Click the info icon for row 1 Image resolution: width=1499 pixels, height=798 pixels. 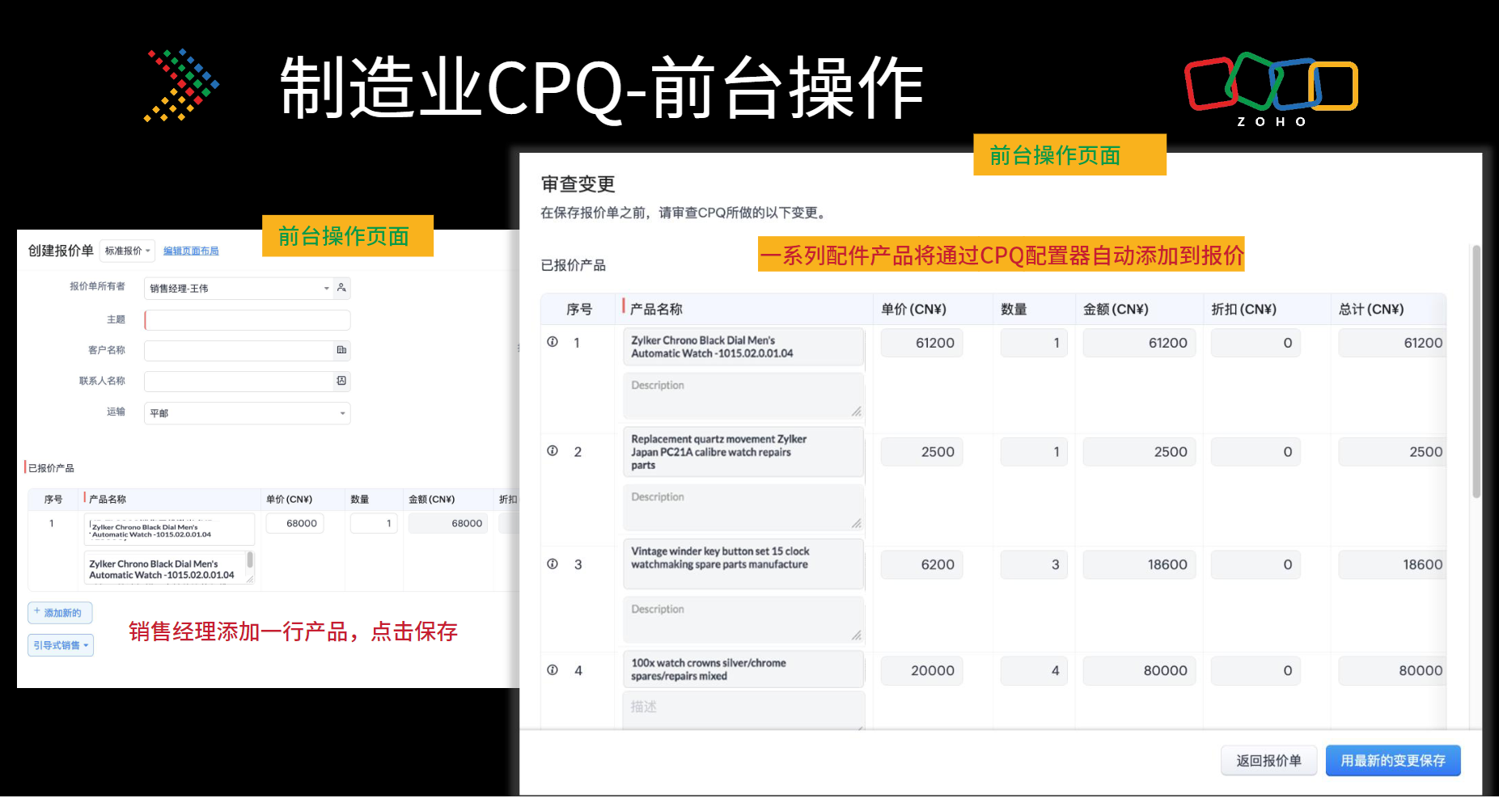point(553,342)
